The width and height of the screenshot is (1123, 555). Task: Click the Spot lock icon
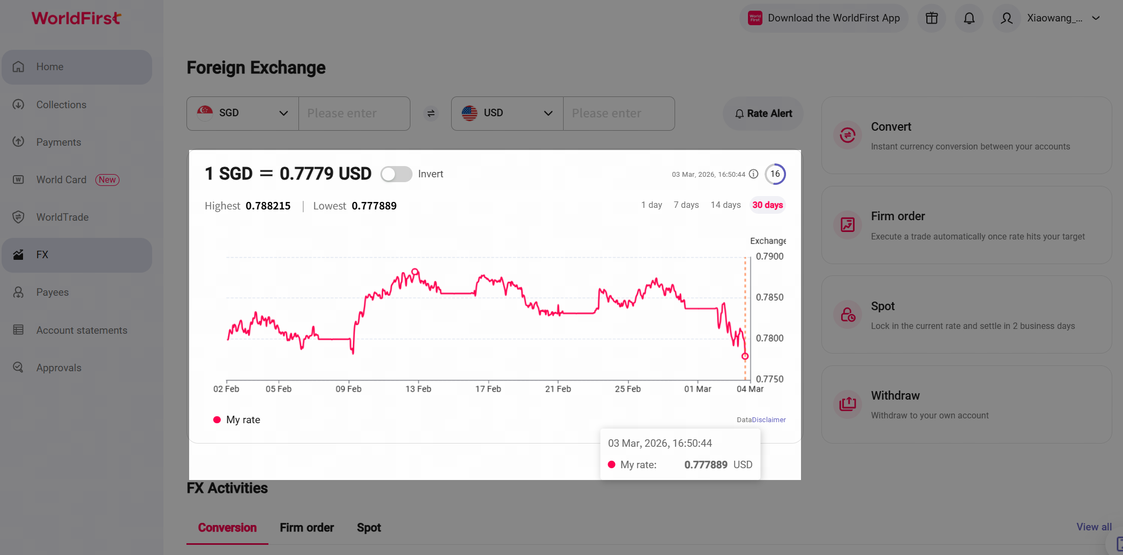point(848,314)
